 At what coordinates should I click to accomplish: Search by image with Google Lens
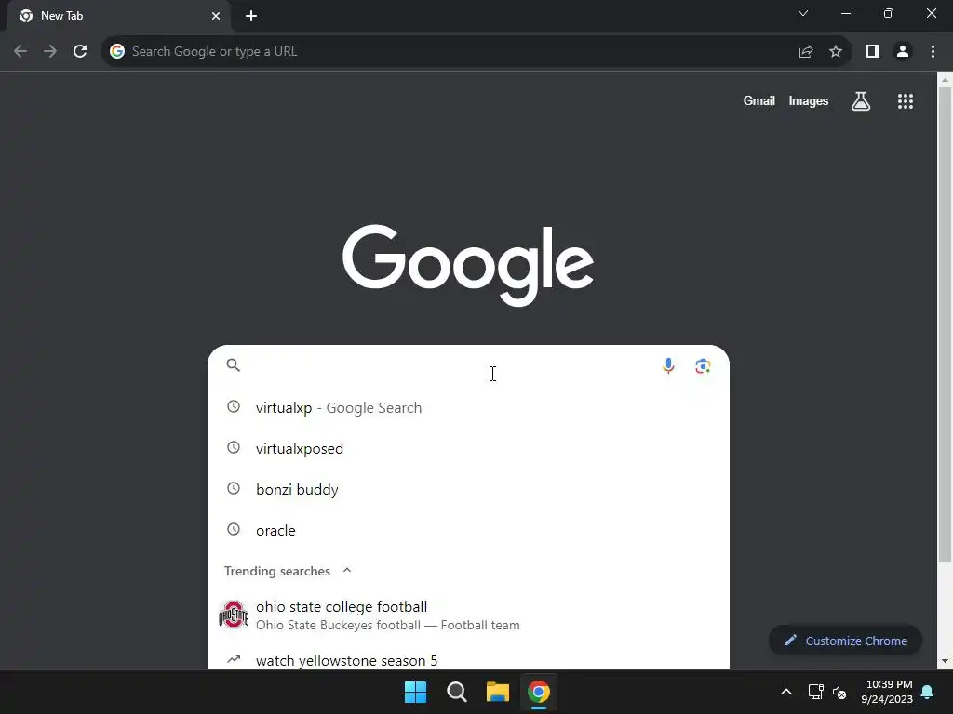coord(703,366)
